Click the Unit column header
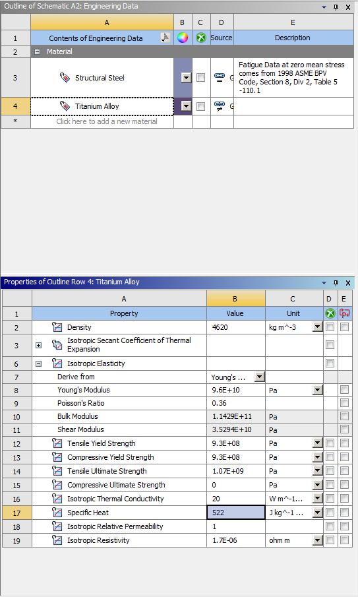Image resolution: width=358 pixels, height=597 pixels. [293, 313]
